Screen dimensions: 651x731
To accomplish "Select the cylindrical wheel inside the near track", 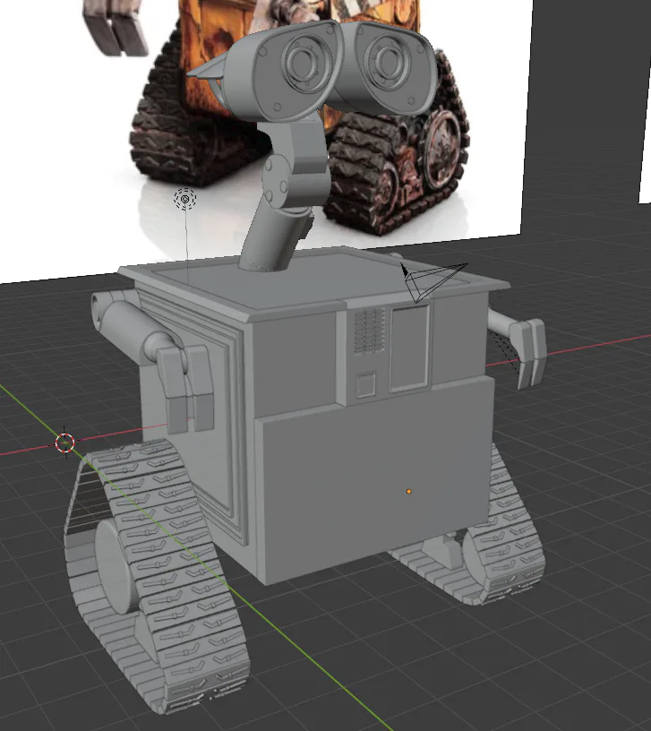I will click(115, 566).
